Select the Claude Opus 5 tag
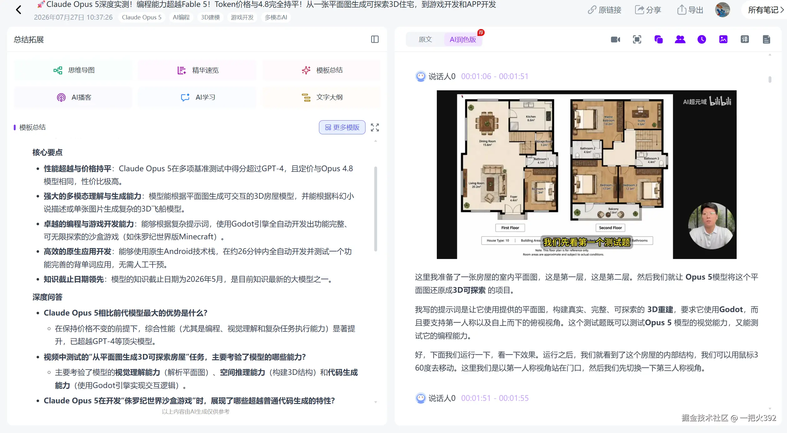 142,17
